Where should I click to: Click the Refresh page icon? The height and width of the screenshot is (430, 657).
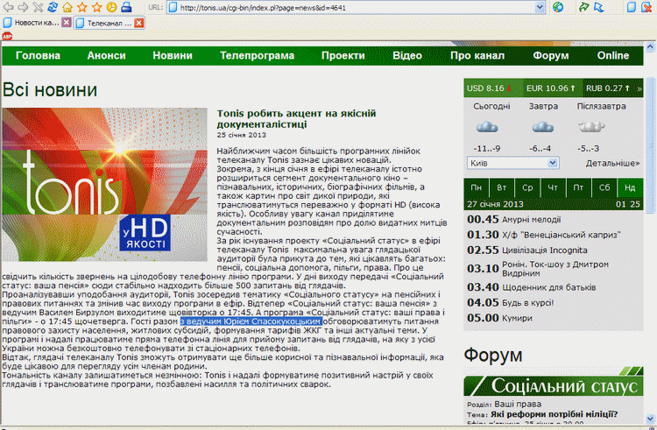click(x=52, y=7)
